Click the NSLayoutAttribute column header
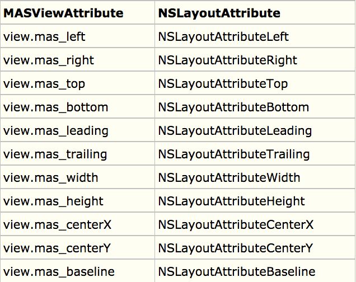Image resolution: width=356 pixels, height=282 pixels. point(219,13)
